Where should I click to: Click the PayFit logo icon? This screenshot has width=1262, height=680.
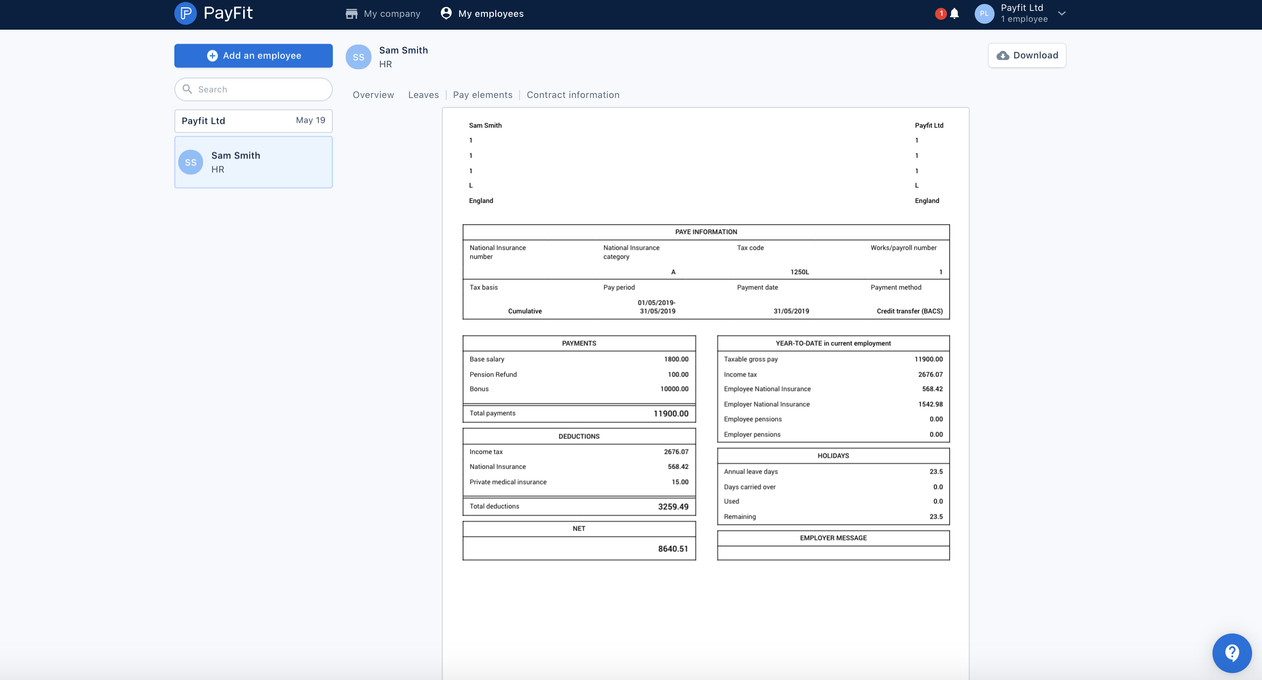pyautogui.click(x=186, y=13)
